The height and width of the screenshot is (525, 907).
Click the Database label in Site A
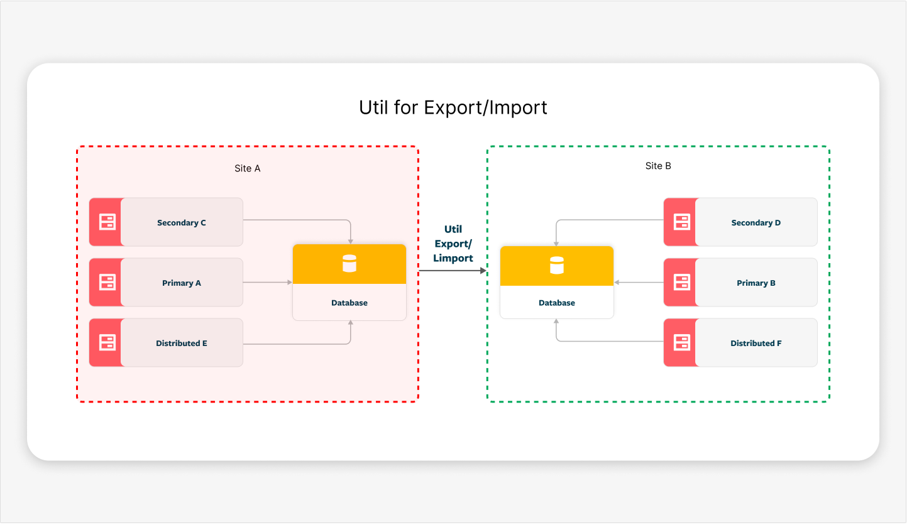point(349,302)
